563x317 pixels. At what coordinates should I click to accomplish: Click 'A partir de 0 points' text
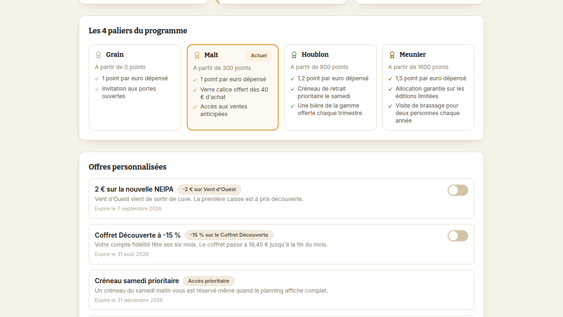tap(120, 67)
